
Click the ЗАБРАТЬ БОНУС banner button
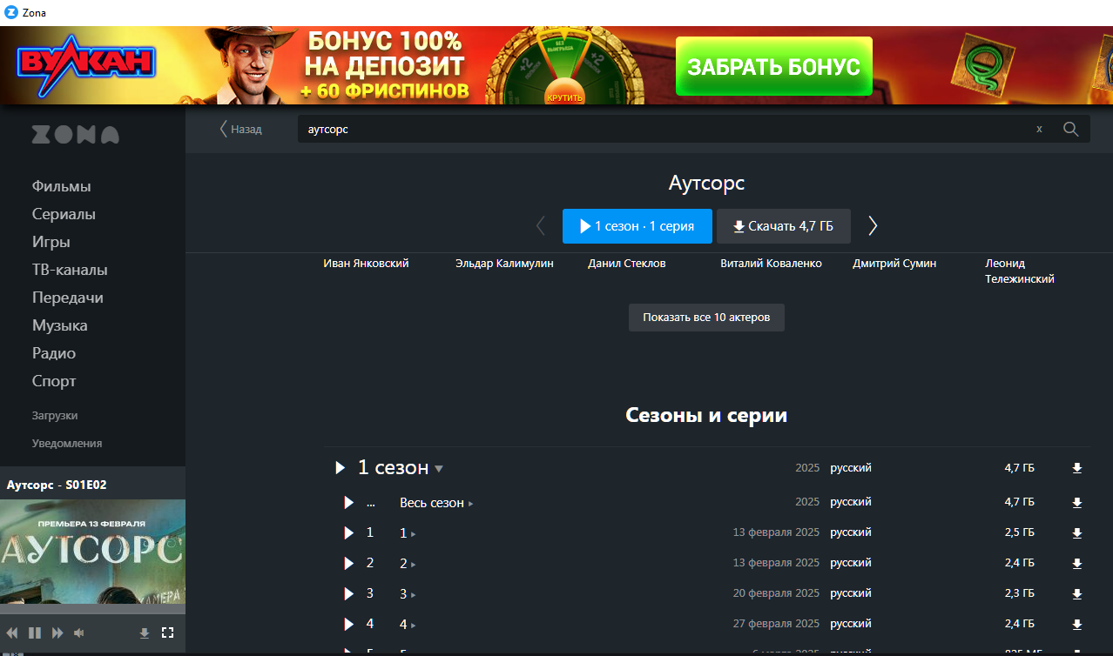coord(773,66)
